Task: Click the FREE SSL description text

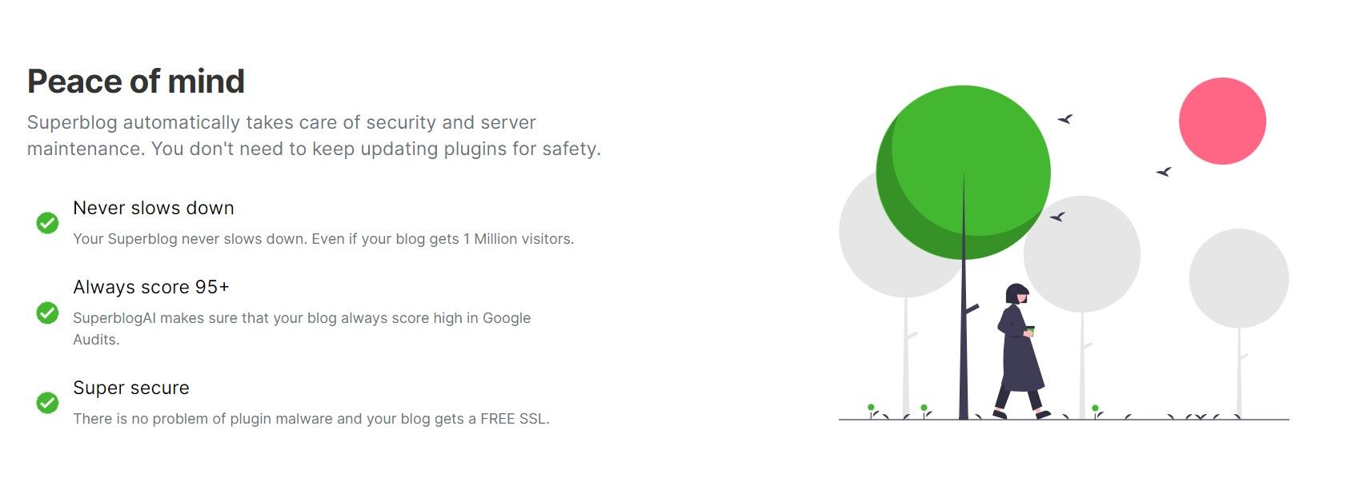Action: (311, 419)
